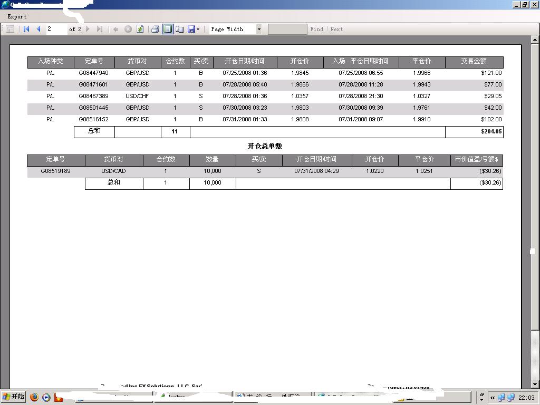Click the find text input box
This screenshot has height=405, width=540.
pos(287,30)
